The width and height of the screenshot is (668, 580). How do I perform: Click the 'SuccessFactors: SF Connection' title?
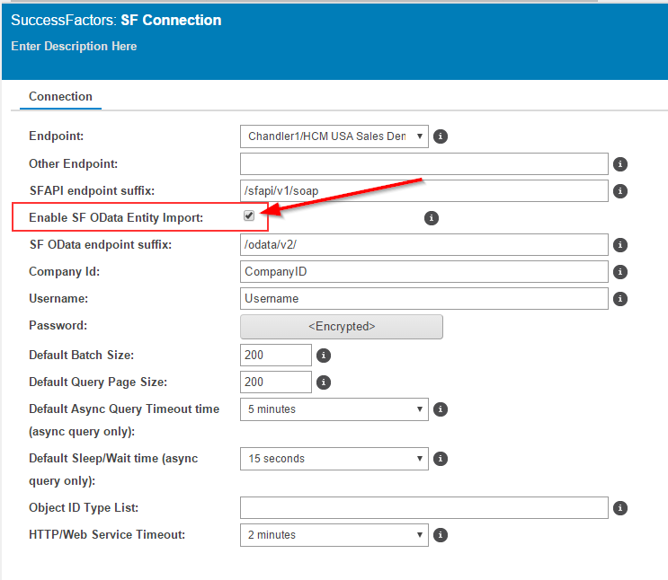click(x=116, y=20)
